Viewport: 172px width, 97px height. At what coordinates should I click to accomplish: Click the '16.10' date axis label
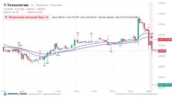pos(40,91)
